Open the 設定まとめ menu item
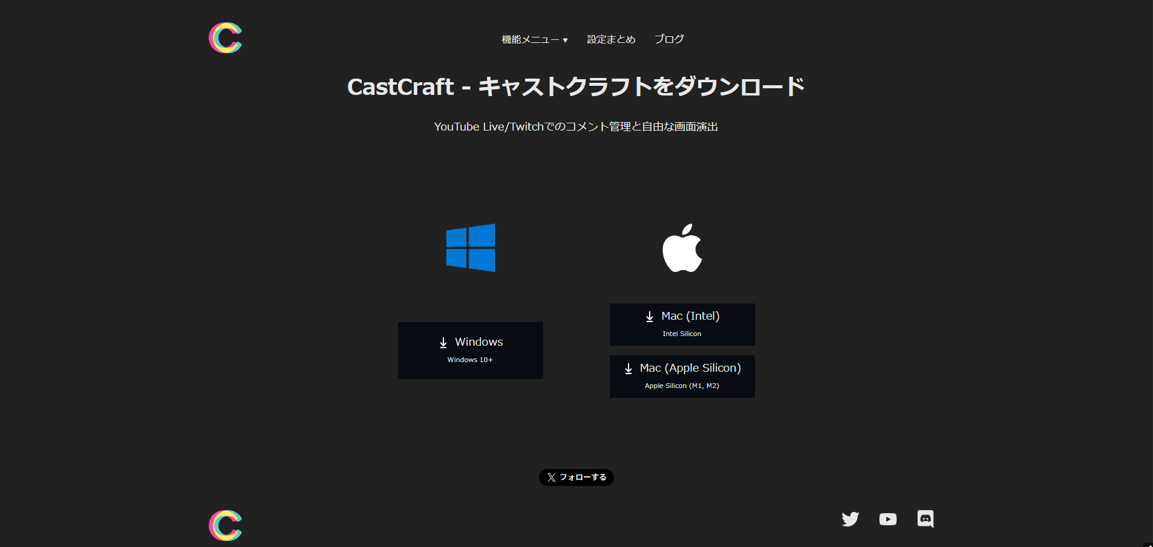The height and width of the screenshot is (547, 1153). click(x=611, y=39)
